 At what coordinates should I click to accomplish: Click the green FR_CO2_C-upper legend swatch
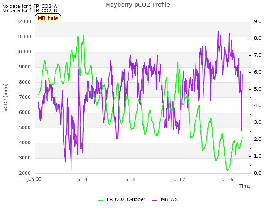click(100, 200)
